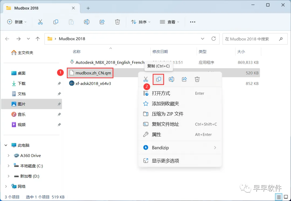Go forward with the right arrow button
The width and height of the screenshot is (291, 201).
(x=18, y=39)
